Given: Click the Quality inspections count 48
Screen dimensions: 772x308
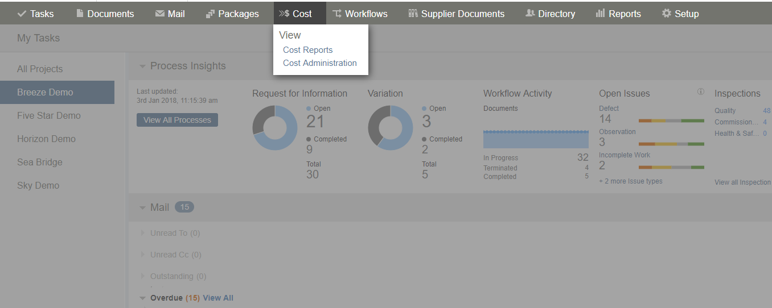Looking at the screenshot, I should [x=767, y=111].
